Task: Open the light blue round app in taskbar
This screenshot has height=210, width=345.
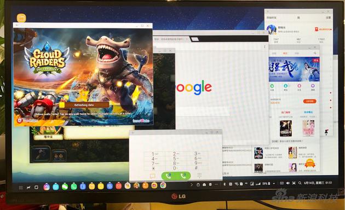Action: (56, 186)
